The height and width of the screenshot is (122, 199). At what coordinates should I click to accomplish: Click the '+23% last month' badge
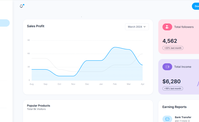click(173, 48)
